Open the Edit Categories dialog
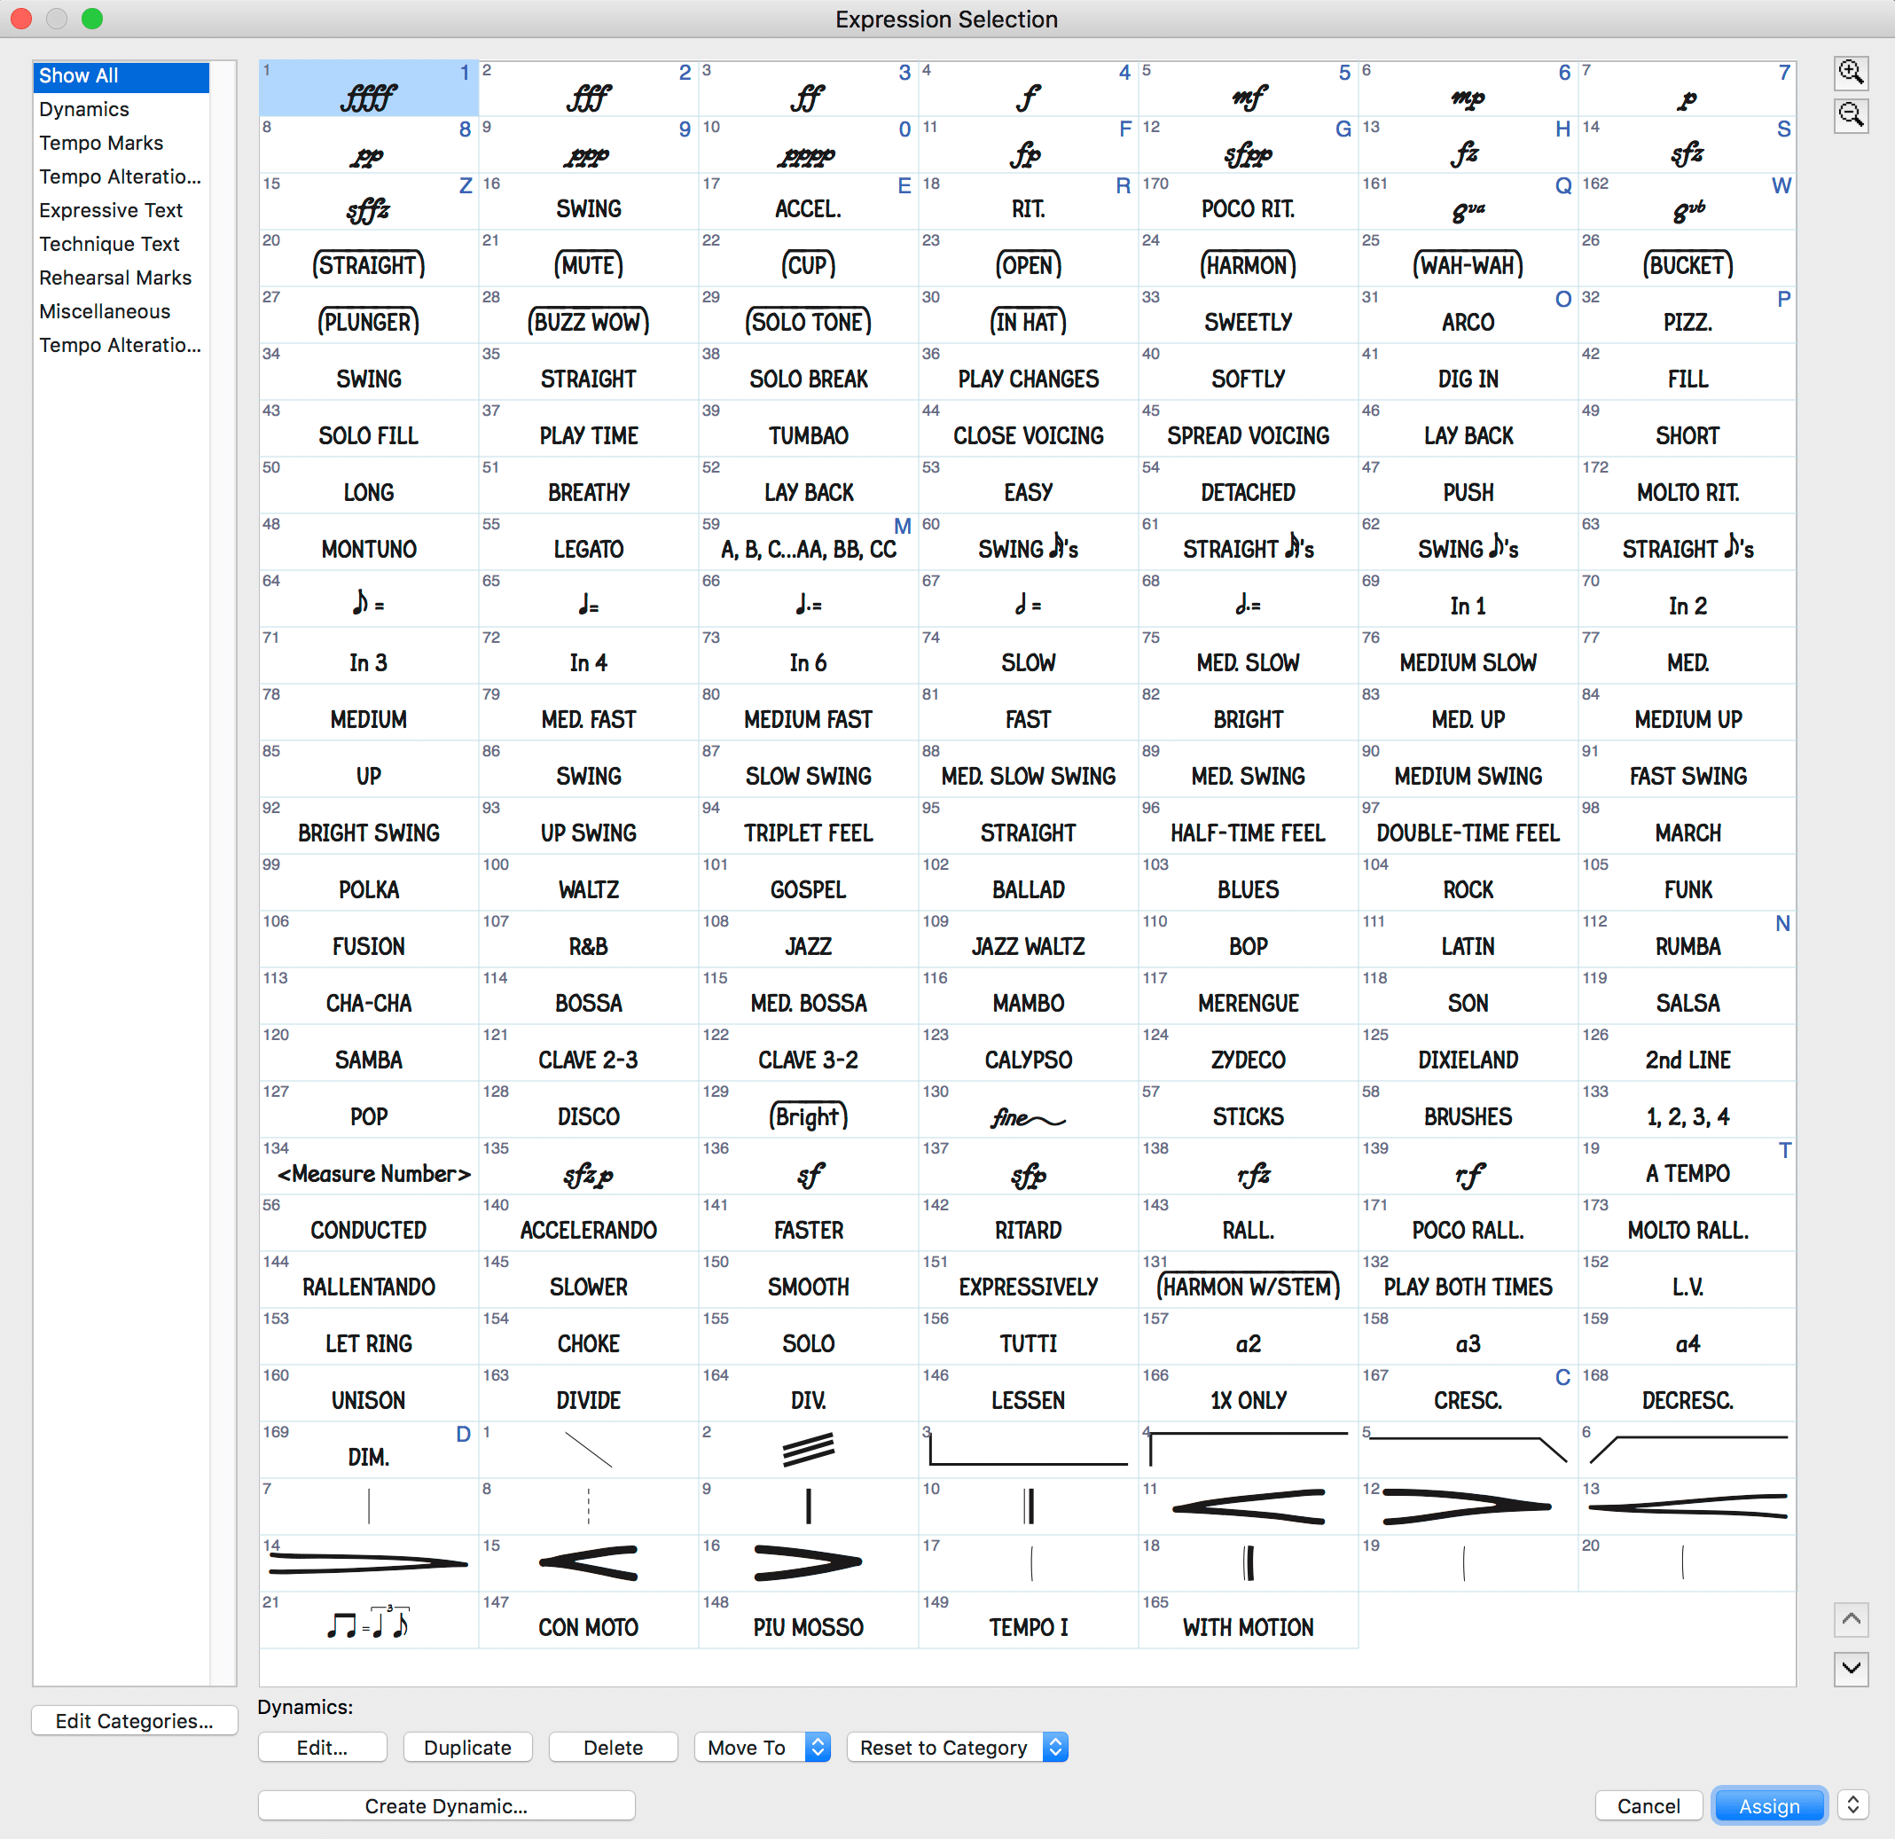 coord(135,1740)
